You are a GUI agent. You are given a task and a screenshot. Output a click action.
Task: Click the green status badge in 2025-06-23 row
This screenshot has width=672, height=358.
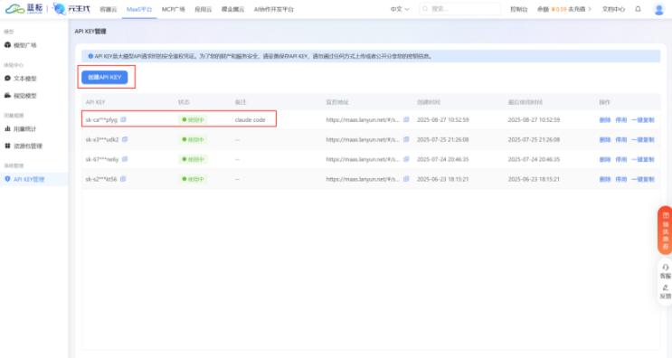193,179
